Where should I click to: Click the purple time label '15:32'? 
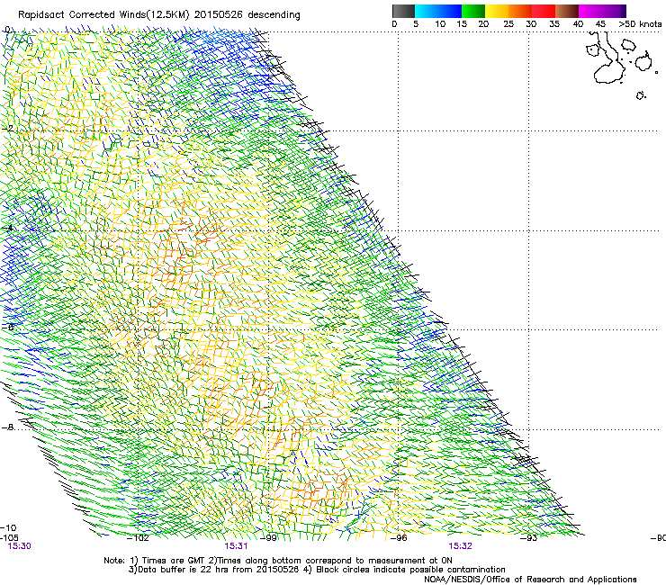(x=461, y=546)
